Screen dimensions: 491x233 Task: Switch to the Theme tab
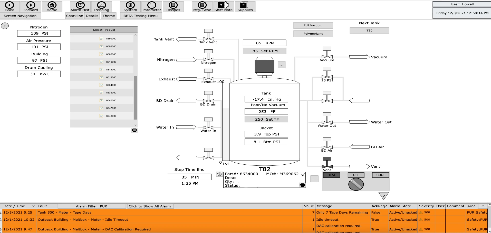point(109,16)
